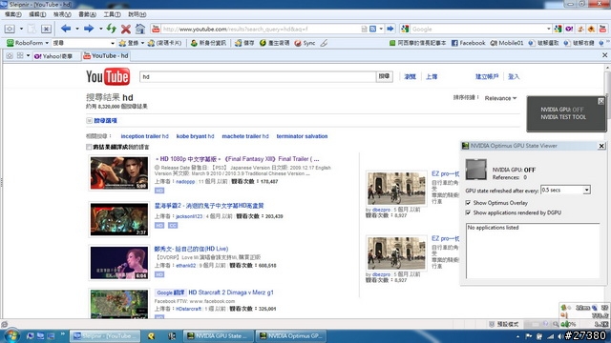This screenshot has width=611, height=343.
Task: Click the RoboForm pencil edit icon
Action: click(324, 43)
